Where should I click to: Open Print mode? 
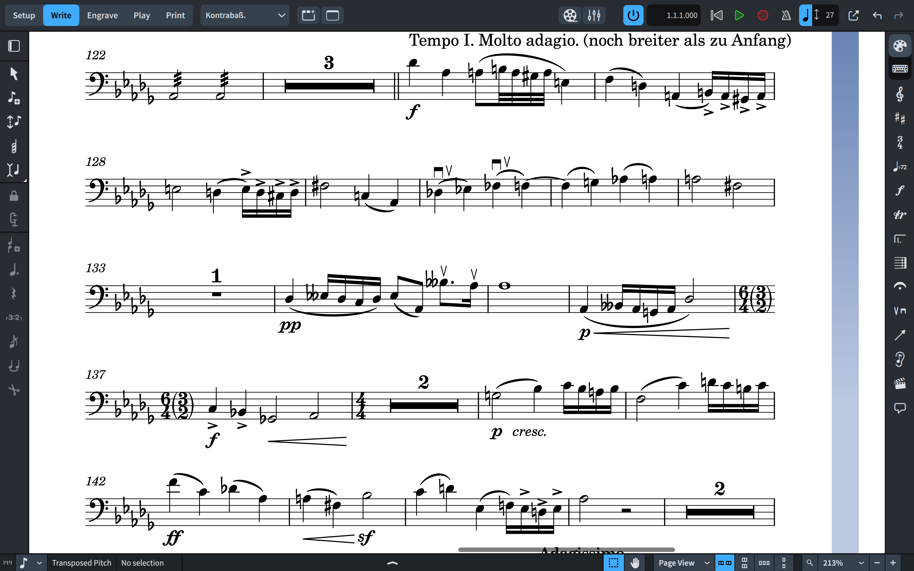tap(175, 16)
